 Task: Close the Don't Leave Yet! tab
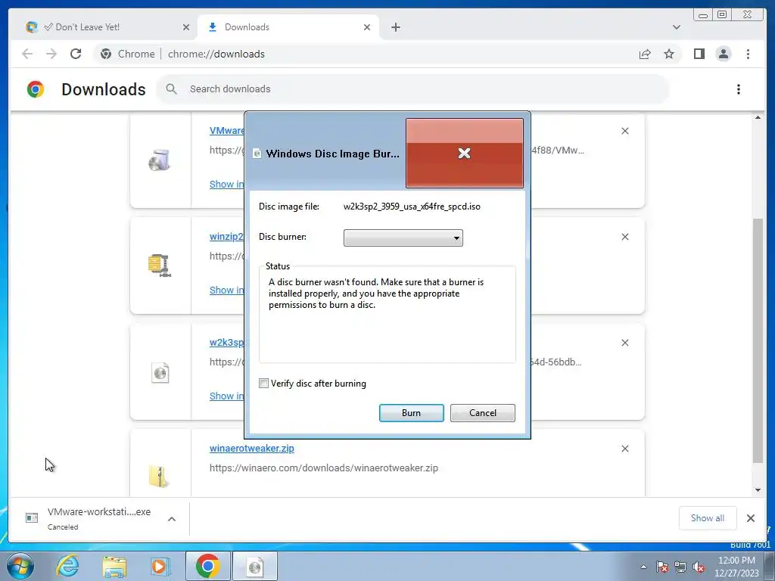point(186,27)
